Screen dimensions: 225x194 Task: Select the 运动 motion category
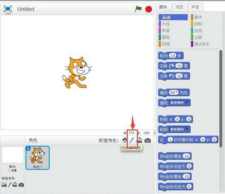tap(173, 17)
